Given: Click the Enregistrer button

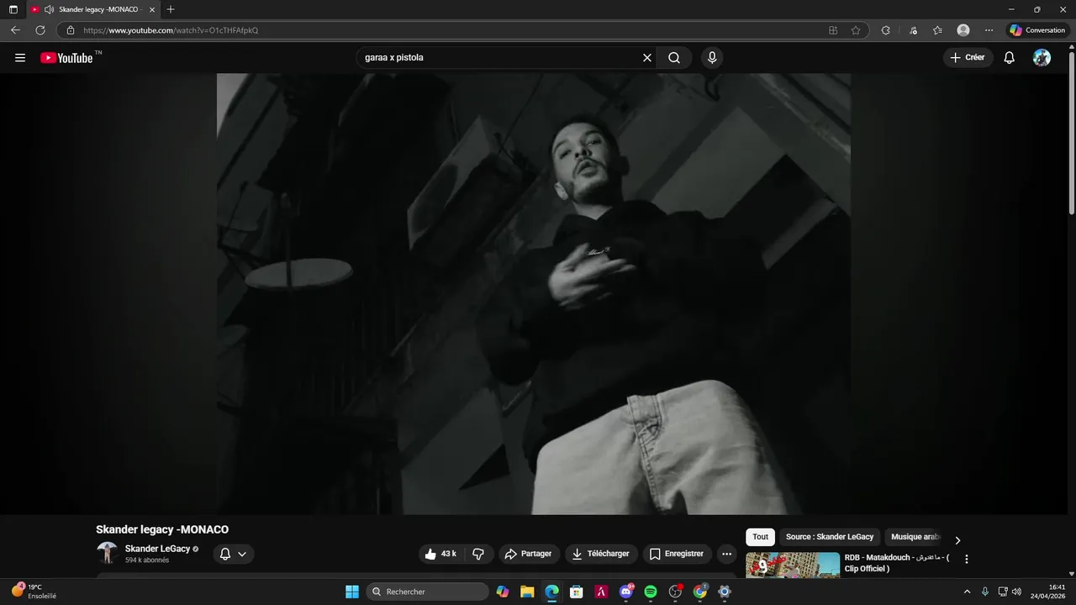Looking at the screenshot, I should [677, 554].
